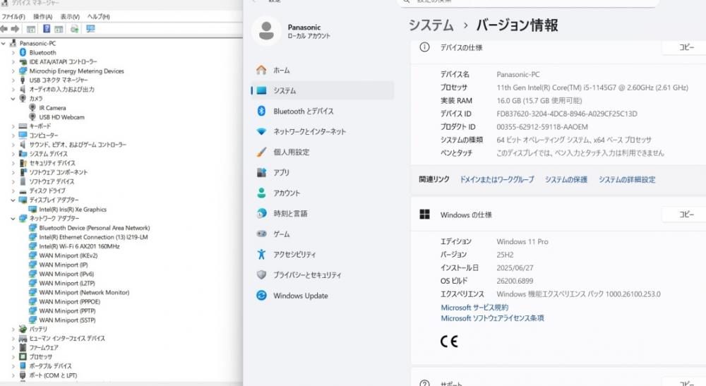706x386 pixels.
Task: Click the processor category icon
Action: pos(23,357)
